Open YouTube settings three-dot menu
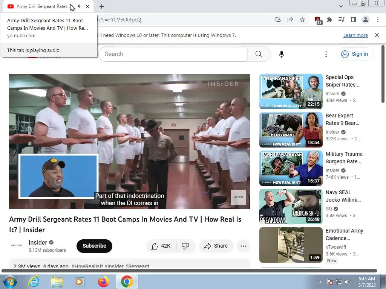The width and height of the screenshot is (386, 289). [x=326, y=54]
